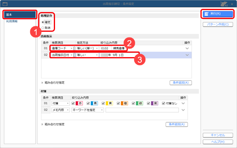Expand operation chevron for メモ内容 row 02
The width and height of the screenshot is (237, 148).
click(x=183, y=110)
